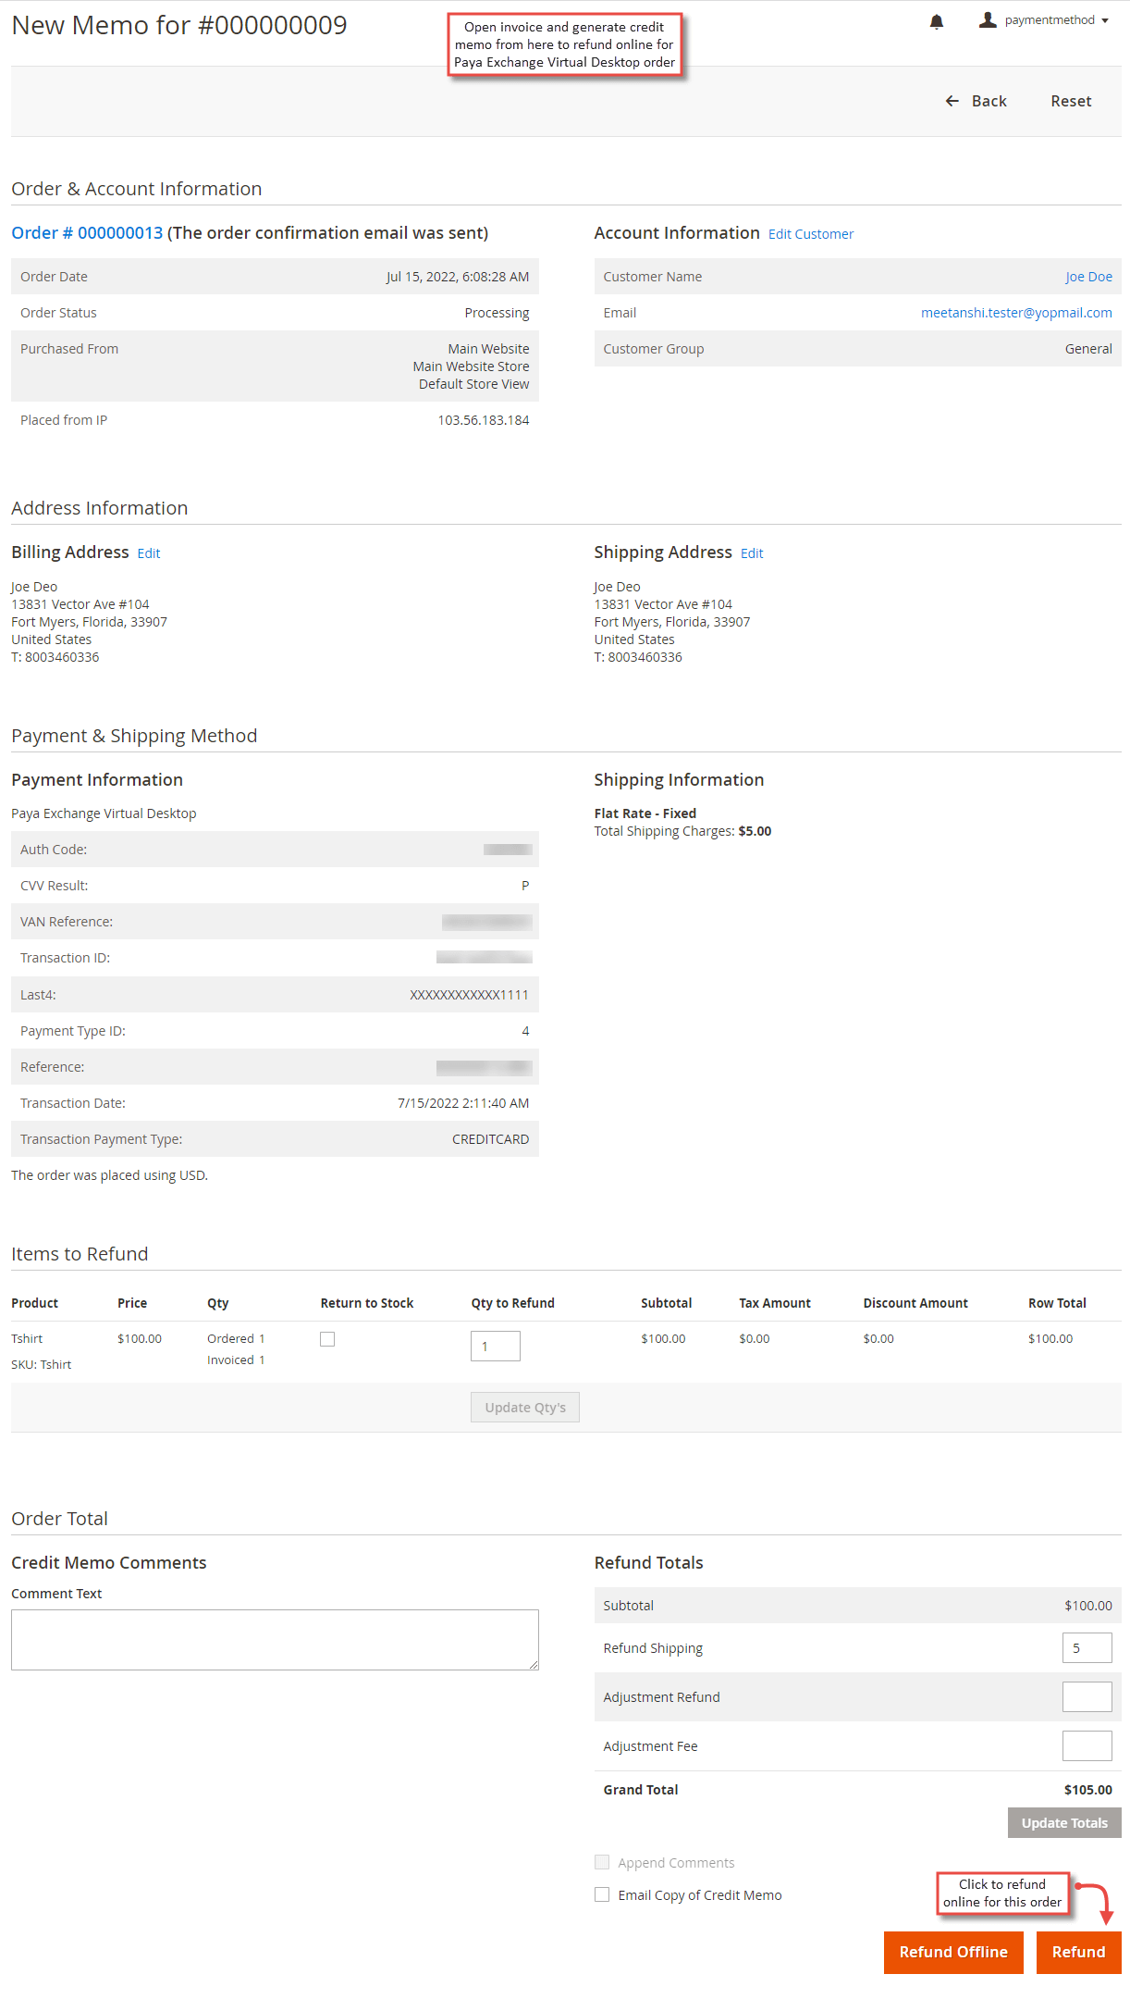Go back using the Back button

(x=976, y=101)
